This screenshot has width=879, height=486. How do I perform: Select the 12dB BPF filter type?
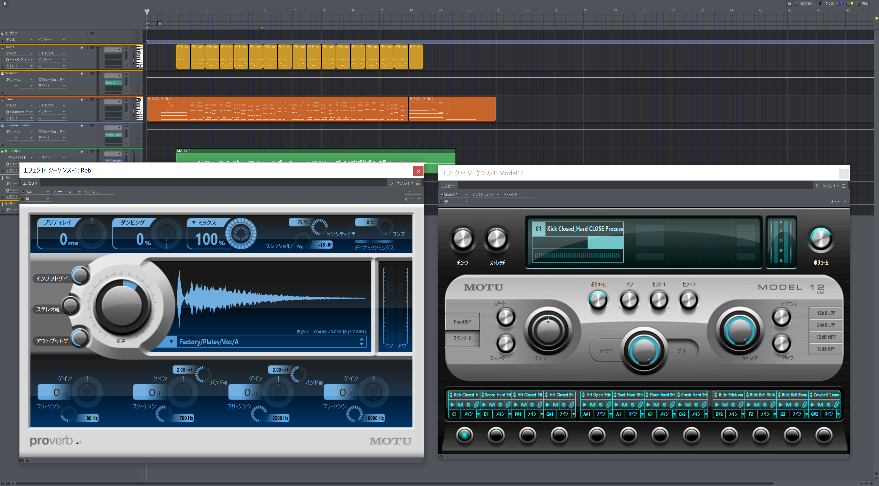pyautogui.click(x=826, y=349)
